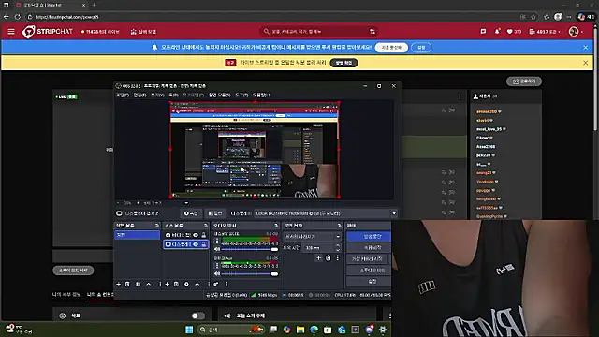
Task: Click the share button above viewer list
Action: click(x=524, y=81)
